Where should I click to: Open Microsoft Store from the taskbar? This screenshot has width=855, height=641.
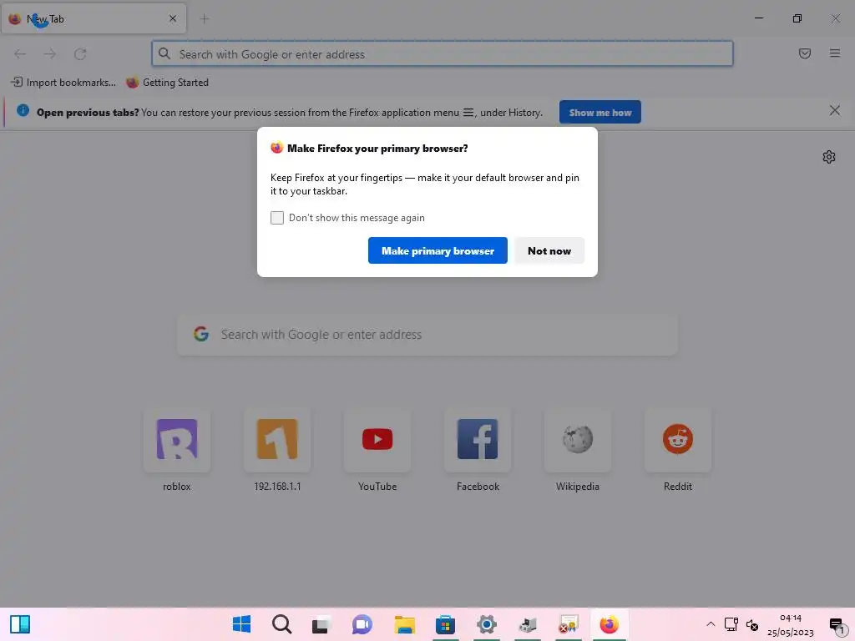tap(445, 624)
